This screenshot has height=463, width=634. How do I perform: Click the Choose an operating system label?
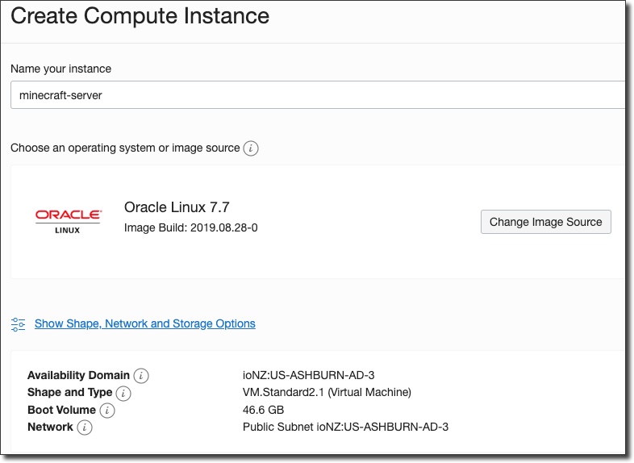(125, 148)
